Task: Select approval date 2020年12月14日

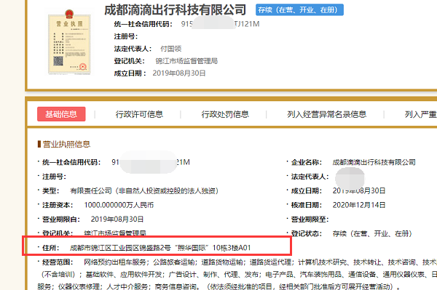Action: tap(359, 205)
